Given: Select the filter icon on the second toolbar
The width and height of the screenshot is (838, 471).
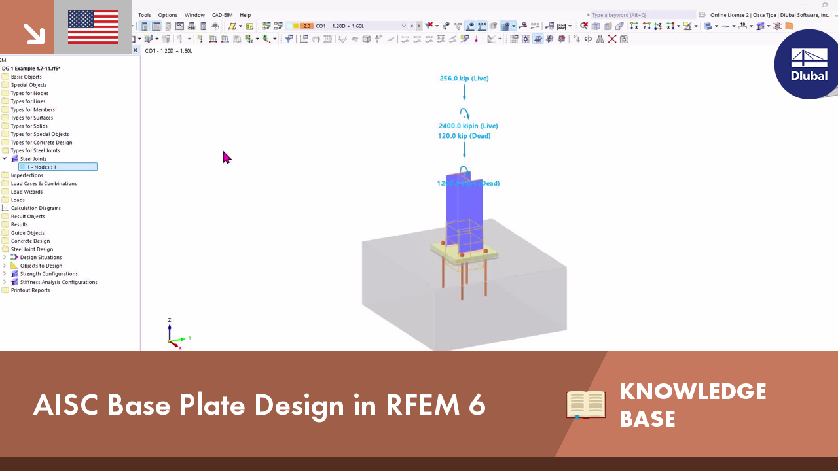Looking at the screenshot, I should (x=288, y=39).
